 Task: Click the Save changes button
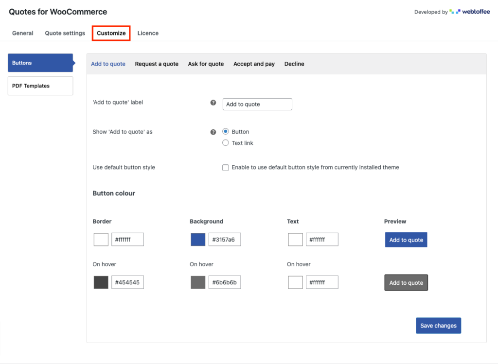438,326
